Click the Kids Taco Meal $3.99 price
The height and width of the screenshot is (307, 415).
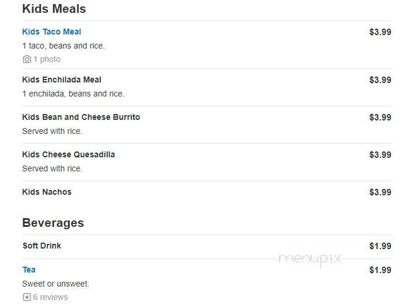(380, 32)
